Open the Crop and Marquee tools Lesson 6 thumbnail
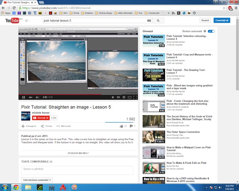239x191 pixels. pyautogui.click(x=154, y=59)
